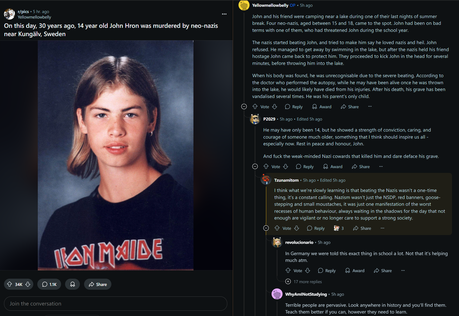Open more options on Yellowmellowbelly's comment
The height and width of the screenshot is (316, 459).
(370, 107)
